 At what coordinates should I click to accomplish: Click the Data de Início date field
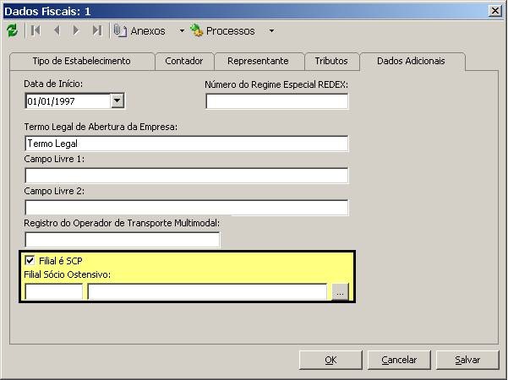(68, 101)
